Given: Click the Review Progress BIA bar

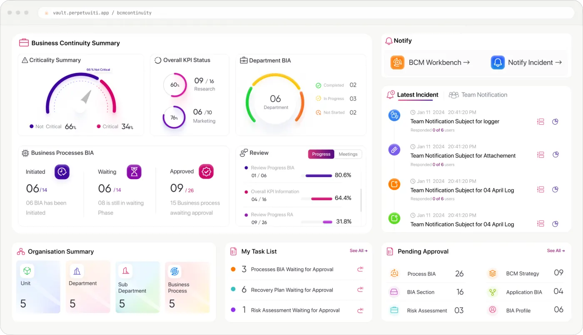Looking at the screenshot, I should [x=319, y=175].
